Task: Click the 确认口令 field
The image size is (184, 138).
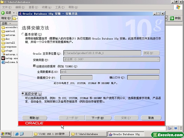Action: click(x=143, y=78)
